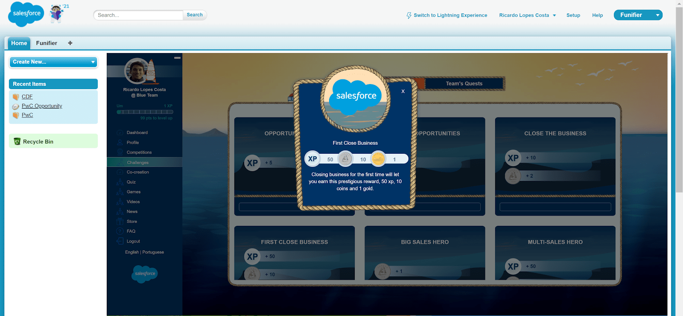683x316 pixels.
Task: Switch to the Funifier tab
Action: (x=47, y=43)
